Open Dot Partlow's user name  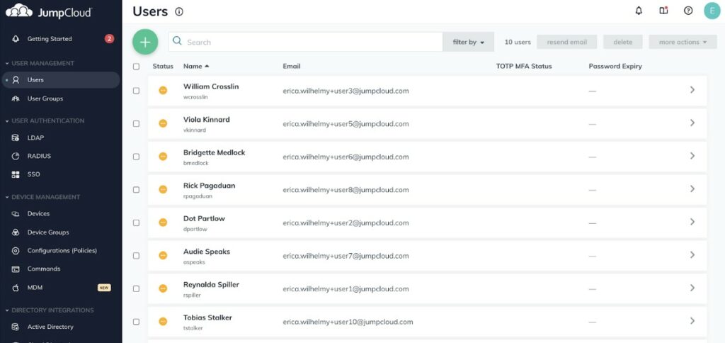(x=204, y=218)
